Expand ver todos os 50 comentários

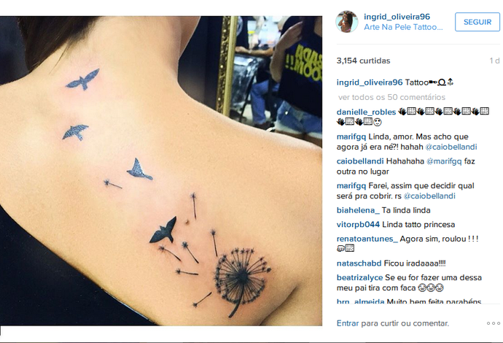tap(391, 97)
